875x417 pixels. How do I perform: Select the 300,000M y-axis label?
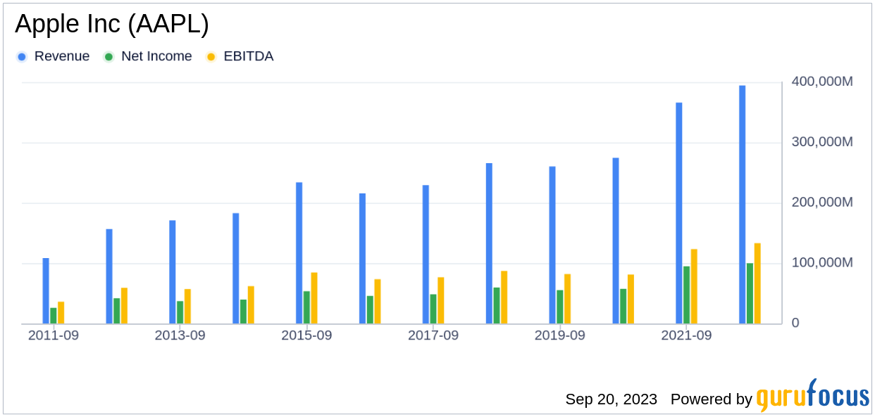(x=821, y=142)
